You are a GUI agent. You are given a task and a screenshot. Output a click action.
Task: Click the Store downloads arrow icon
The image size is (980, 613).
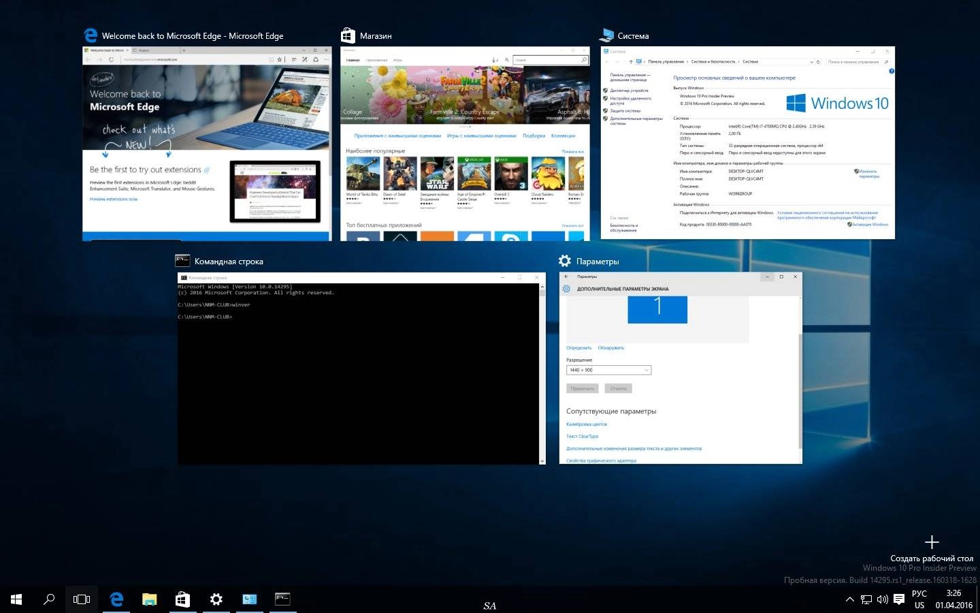click(495, 60)
